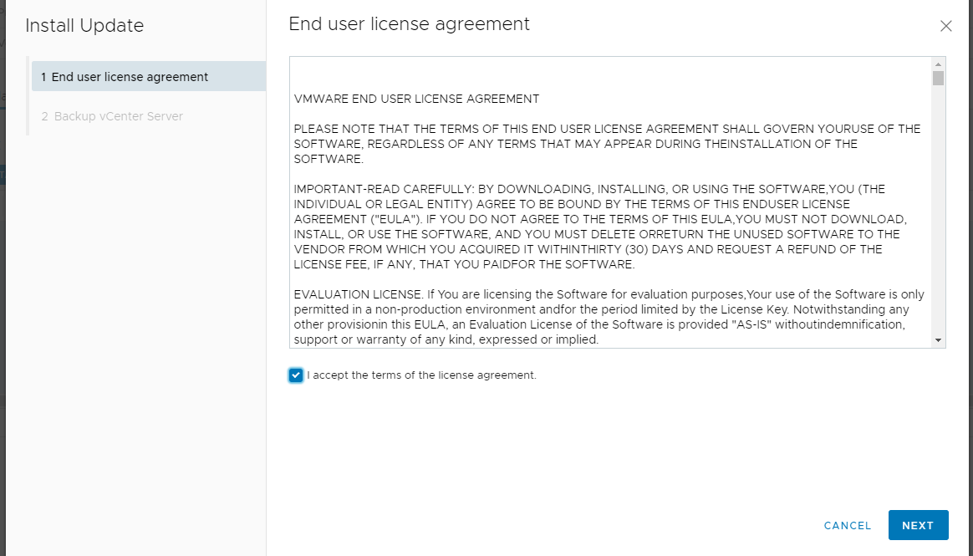Cancel the update installation
The height and width of the screenshot is (556, 973).
click(848, 526)
